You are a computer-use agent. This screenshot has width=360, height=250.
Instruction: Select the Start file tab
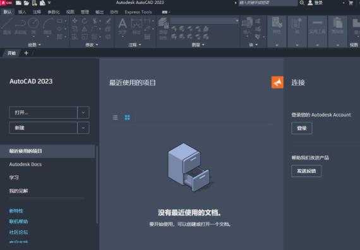click(11, 53)
